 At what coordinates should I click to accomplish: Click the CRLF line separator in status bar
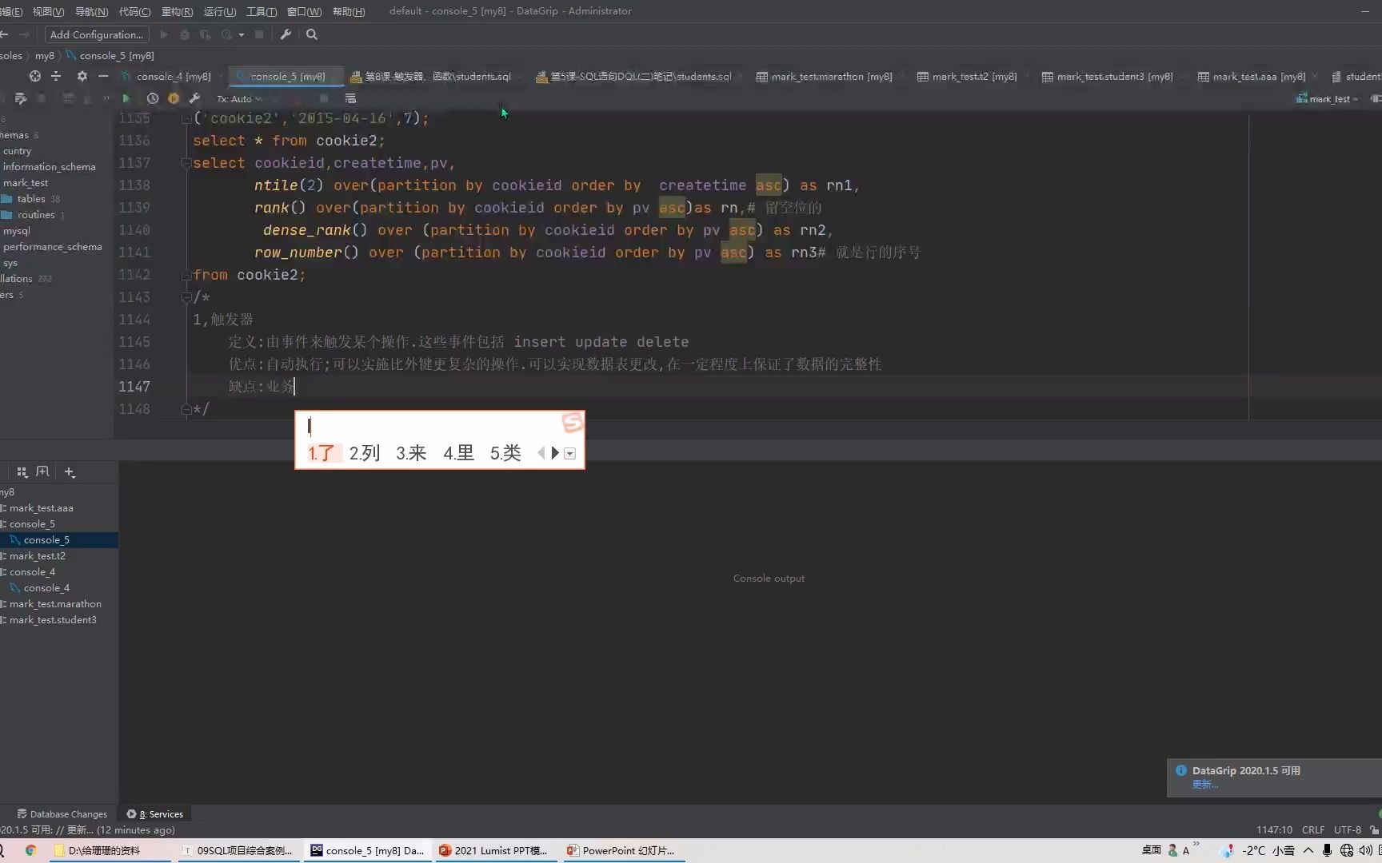pyautogui.click(x=1313, y=829)
